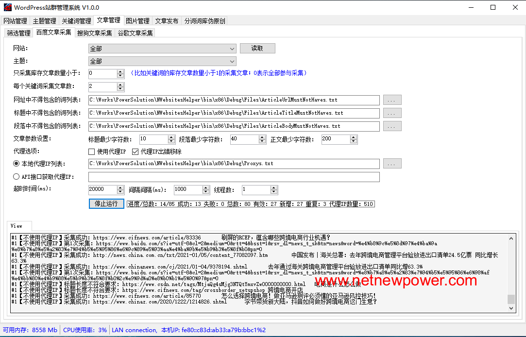Click the 只采集库存文章数量小于 number field
This screenshot has width=526, height=337.
102,74
